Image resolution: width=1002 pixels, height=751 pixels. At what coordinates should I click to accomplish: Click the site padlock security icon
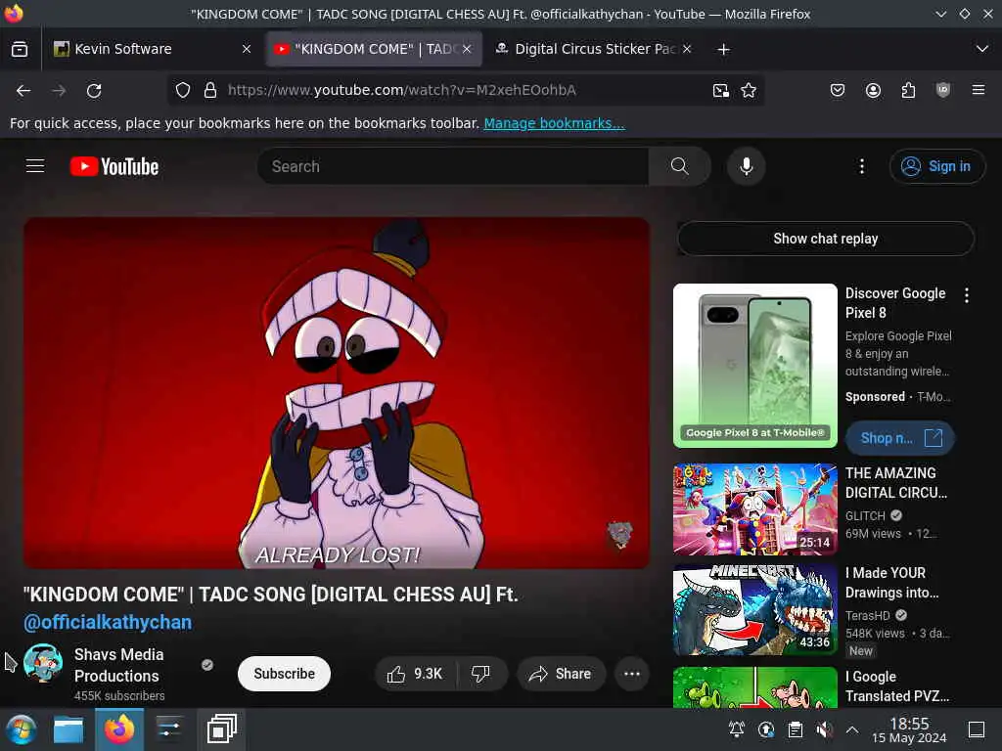[x=210, y=90]
